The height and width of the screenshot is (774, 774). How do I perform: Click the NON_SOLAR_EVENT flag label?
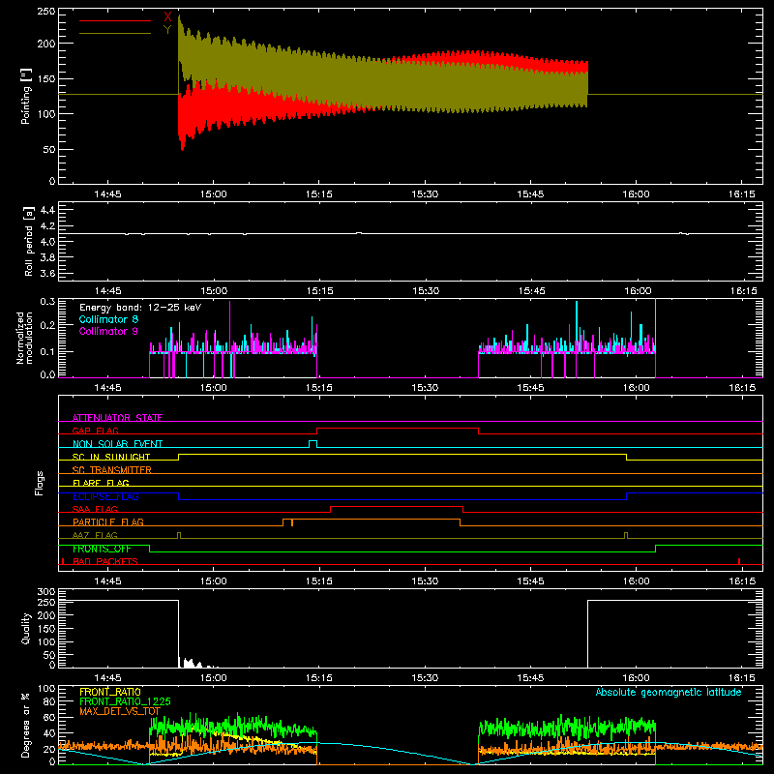tap(117, 444)
